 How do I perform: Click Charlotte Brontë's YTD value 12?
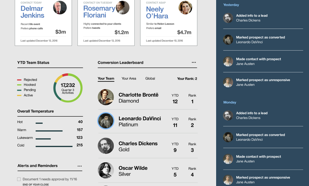tap(175, 102)
